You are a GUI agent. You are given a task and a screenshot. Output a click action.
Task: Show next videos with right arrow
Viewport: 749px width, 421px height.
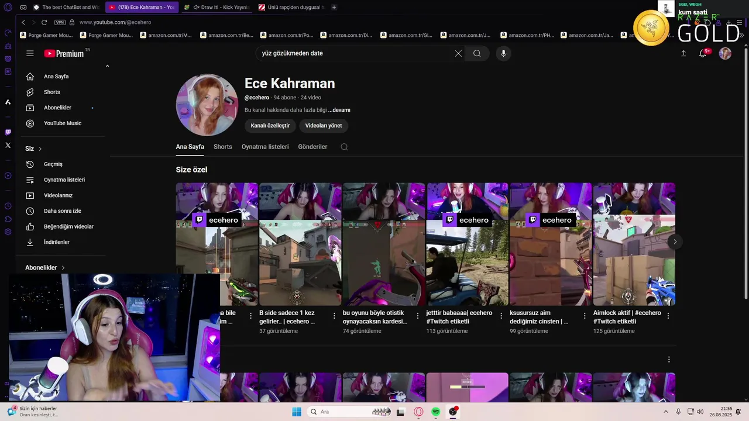675,241
